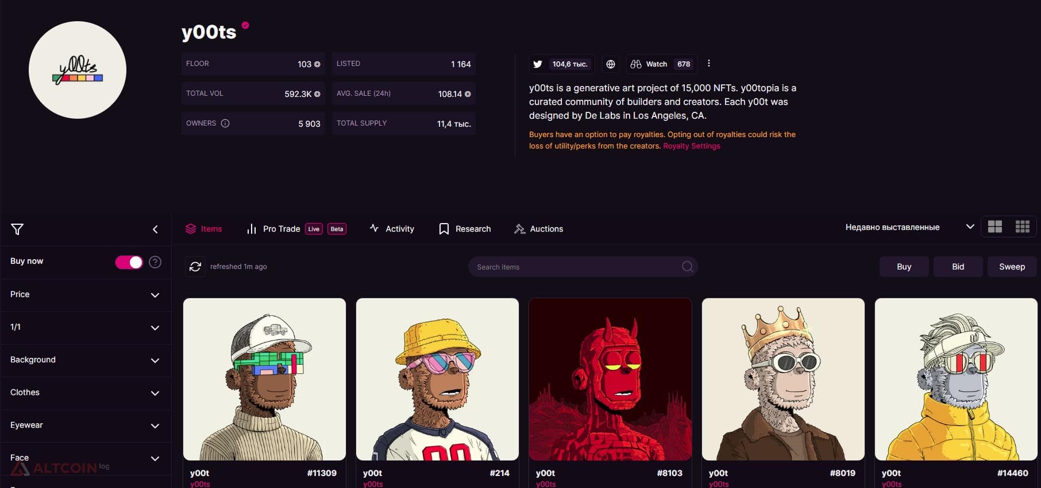Switch to small grid view
Image resolution: width=1041 pixels, height=488 pixels.
[x=1023, y=227]
